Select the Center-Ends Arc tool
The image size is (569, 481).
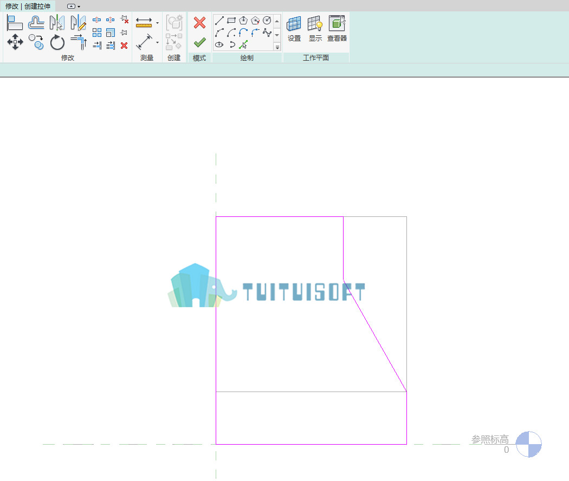click(231, 33)
